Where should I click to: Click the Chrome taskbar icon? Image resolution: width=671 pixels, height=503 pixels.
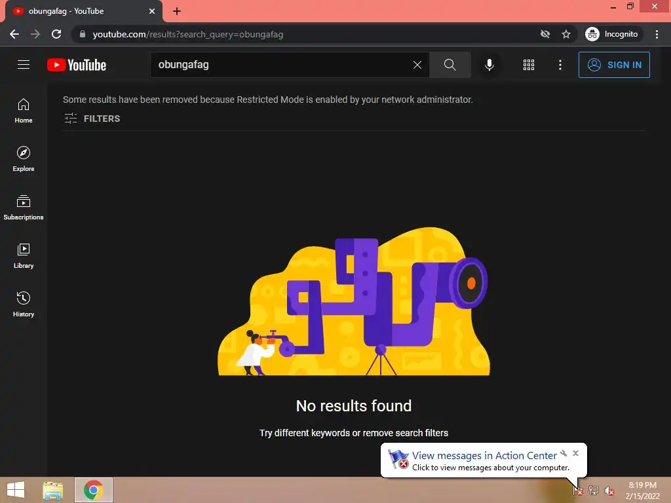click(x=94, y=490)
